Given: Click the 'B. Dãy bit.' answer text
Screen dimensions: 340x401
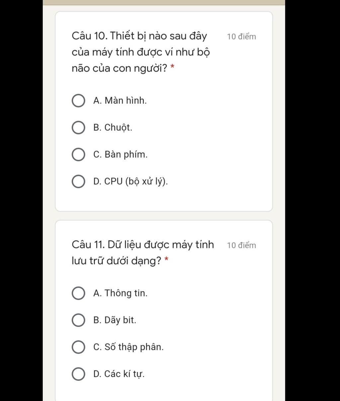Looking at the screenshot, I should coord(115,320).
